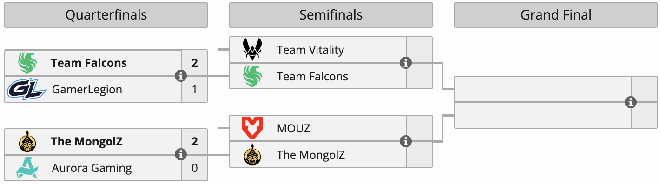Select the Grand Final column header
This screenshot has height=184, width=660.
[556, 15]
